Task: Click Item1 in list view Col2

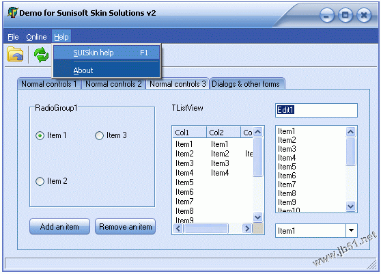Action: 219,144
